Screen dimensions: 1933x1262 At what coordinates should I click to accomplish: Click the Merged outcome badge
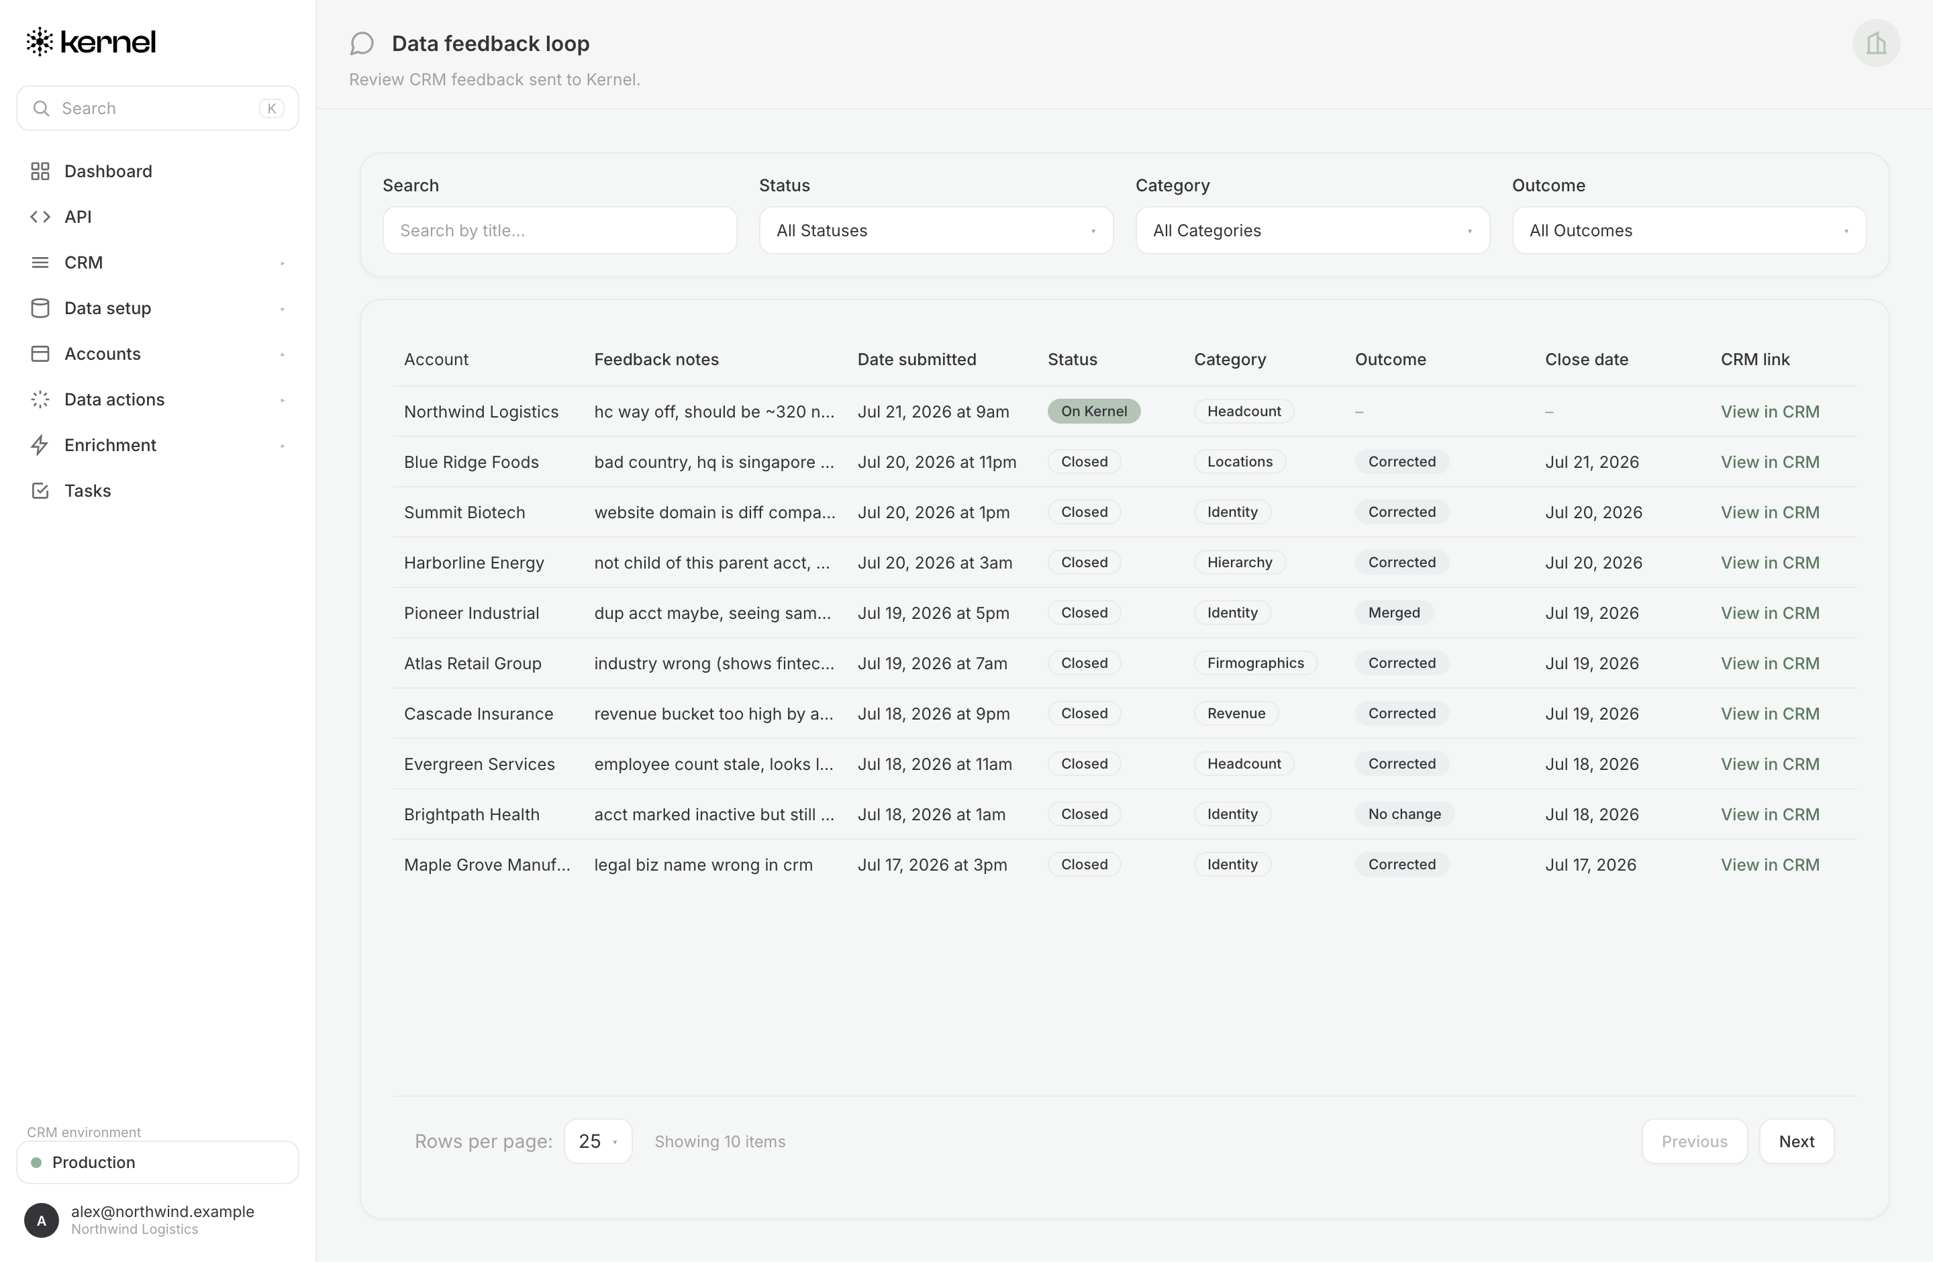1394,612
